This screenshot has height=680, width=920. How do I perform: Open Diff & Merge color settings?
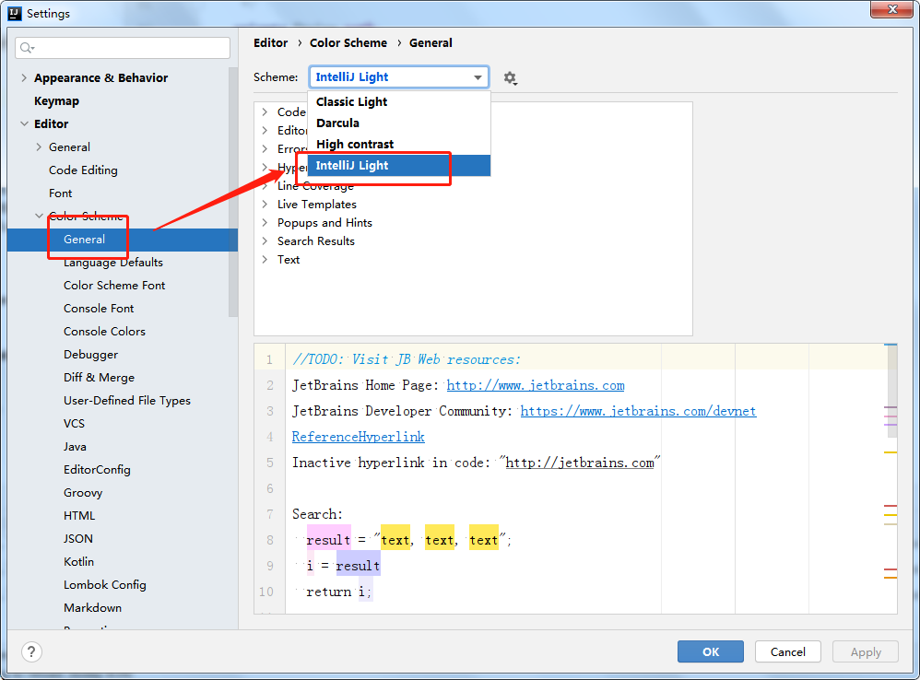[x=100, y=378]
